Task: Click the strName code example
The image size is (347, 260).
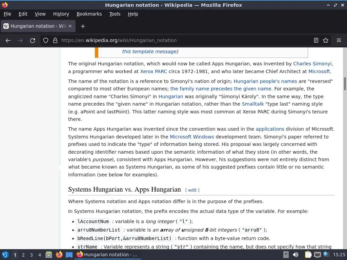Action: click(x=87, y=247)
